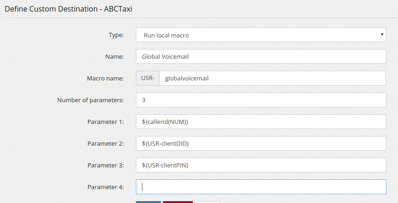
Task: Focus Parameter 1 field with callerid(NUM)
Action: (x=261, y=122)
